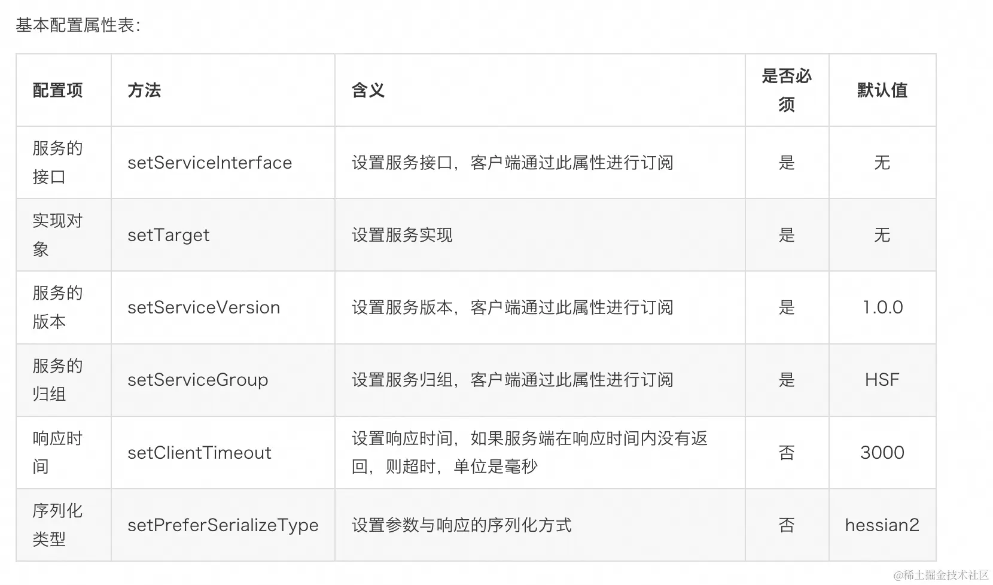Viewport: 993px width, 585px height.
Task: Click the setClientTimeout method text
Action: coord(199,453)
